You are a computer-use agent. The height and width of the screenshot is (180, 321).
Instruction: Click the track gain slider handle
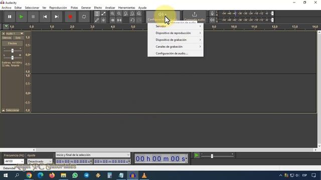coord(12,50)
